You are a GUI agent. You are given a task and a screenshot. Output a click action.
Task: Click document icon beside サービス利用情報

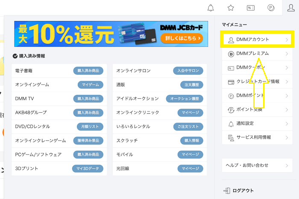point(231,138)
